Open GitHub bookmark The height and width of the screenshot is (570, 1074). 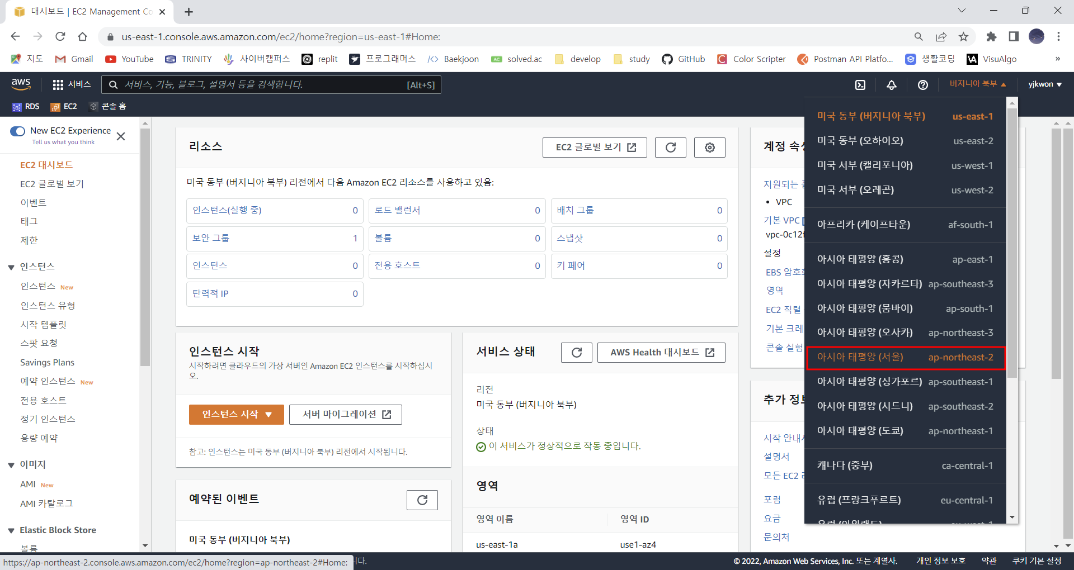(x=683, y=59)
